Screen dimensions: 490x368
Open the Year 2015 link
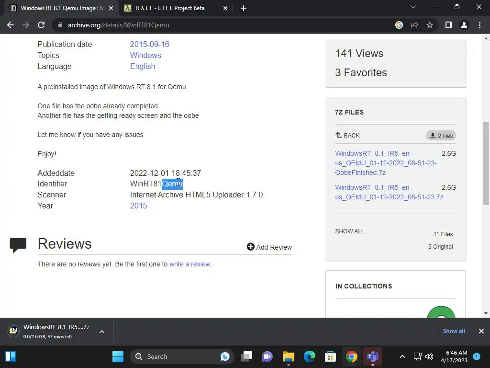(x=138, y=206)
